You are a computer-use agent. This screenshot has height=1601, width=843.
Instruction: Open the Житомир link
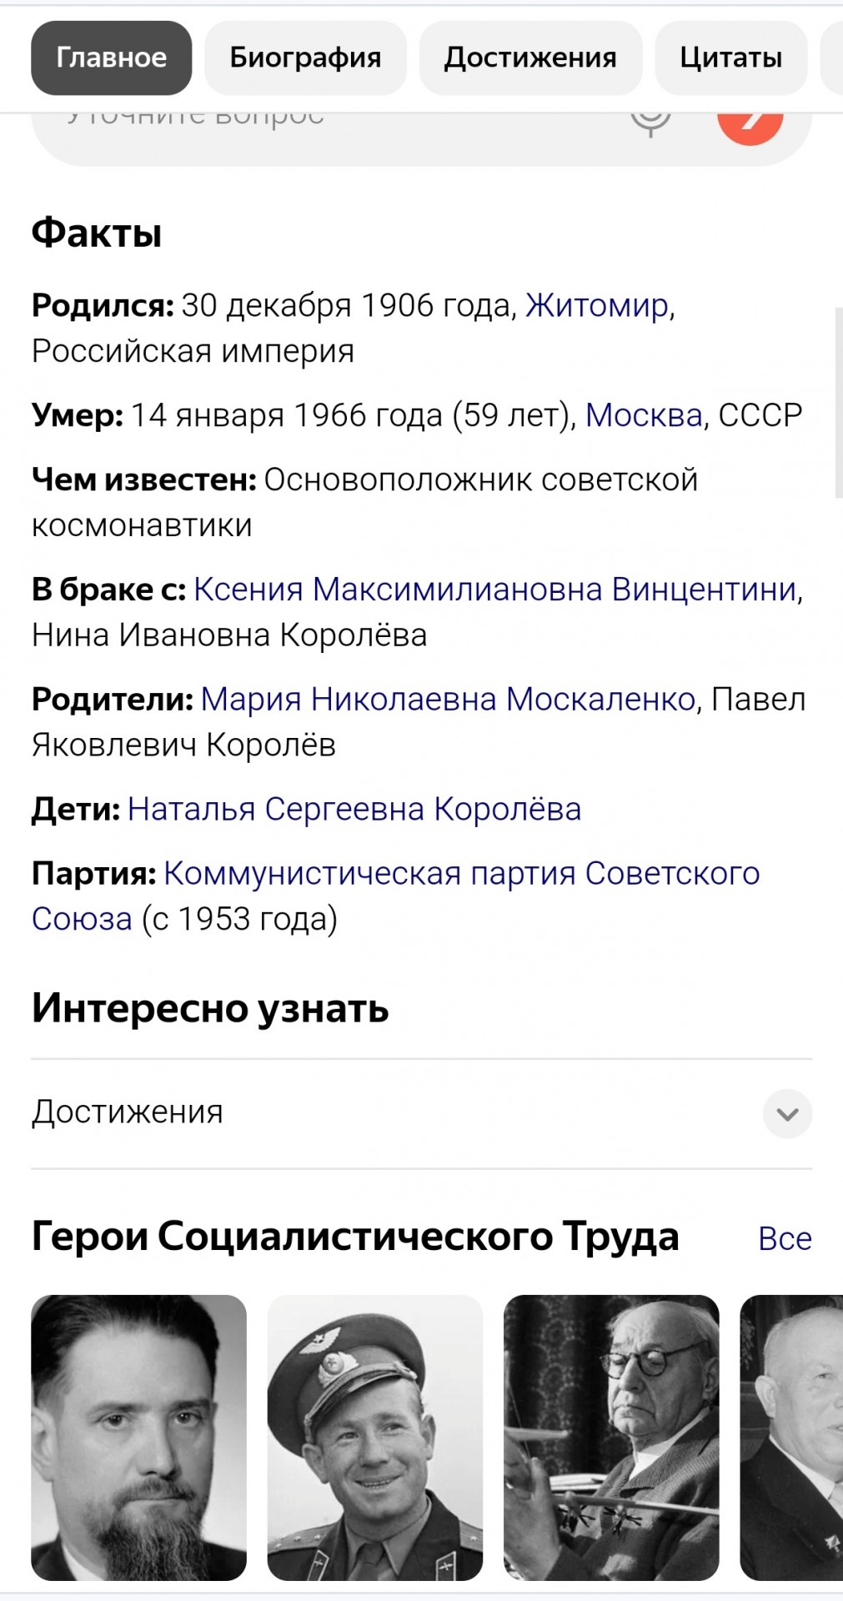597,306
